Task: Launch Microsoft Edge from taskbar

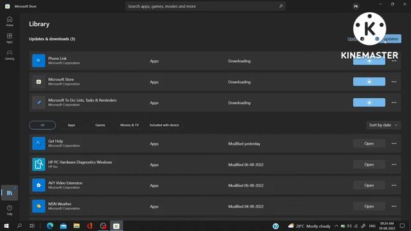Action: pos(50,226)
